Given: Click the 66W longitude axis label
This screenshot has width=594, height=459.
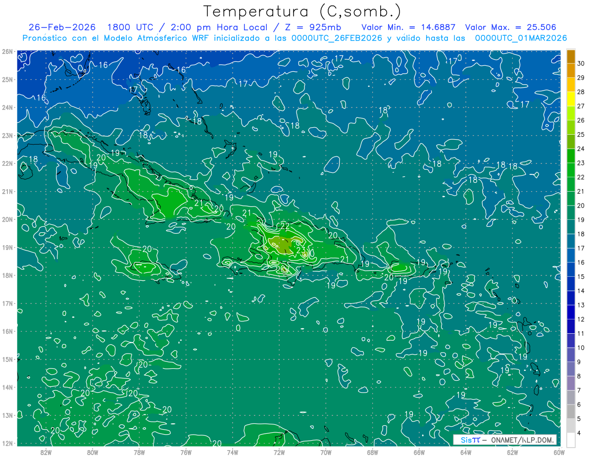Looking at the screenshot, I should (419, 452).
